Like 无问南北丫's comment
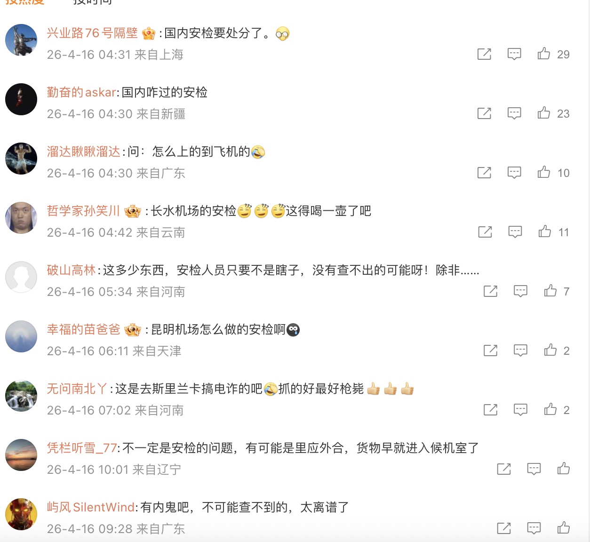Screen dimensions: 590x542 coord(550,409)
